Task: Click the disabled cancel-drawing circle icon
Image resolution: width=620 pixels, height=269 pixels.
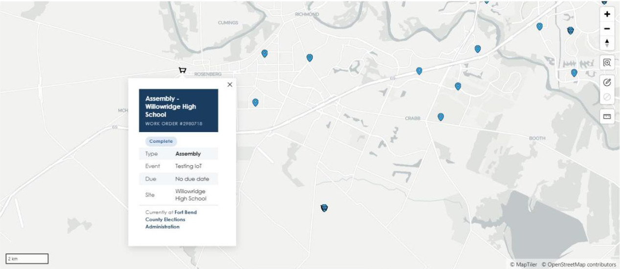Action: click(607, 97)
